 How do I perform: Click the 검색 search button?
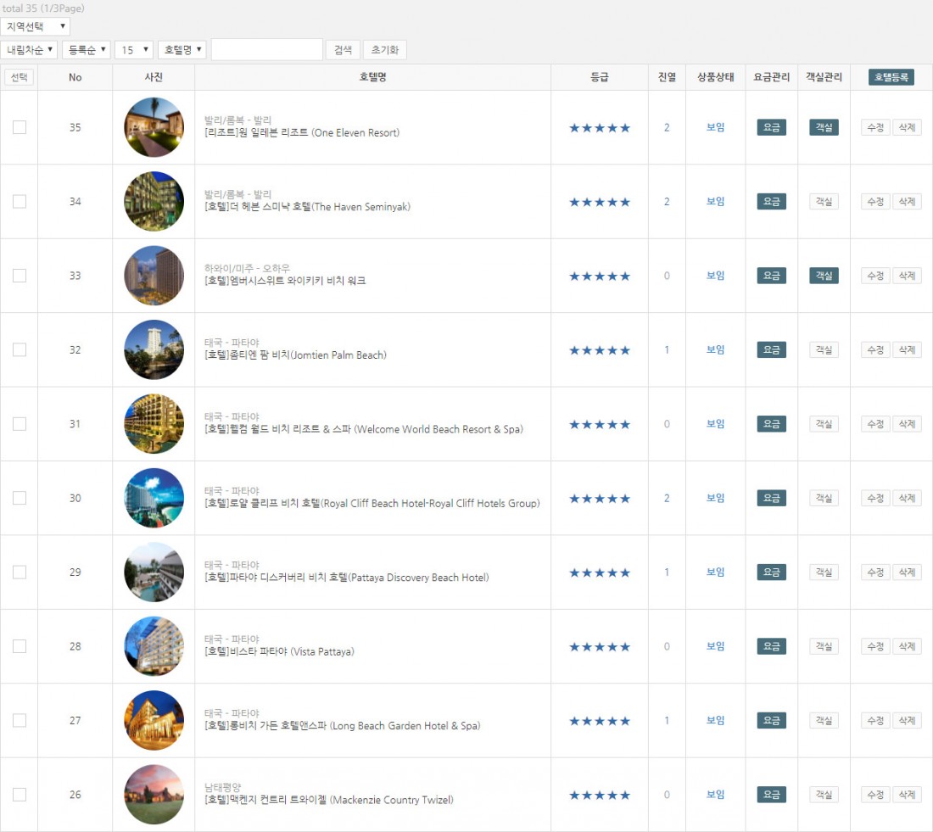[343, 50]
